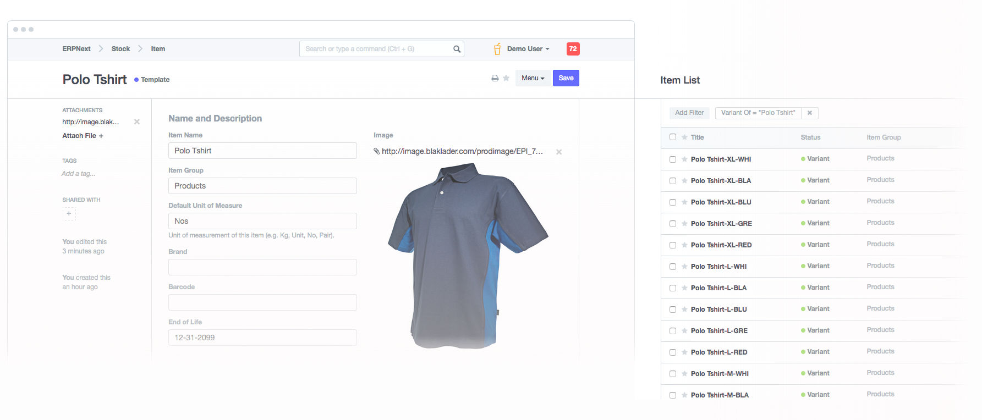Open the Polo Tshirt-L-RED item
Screen dimensions: 982x420
click(719, 352)
